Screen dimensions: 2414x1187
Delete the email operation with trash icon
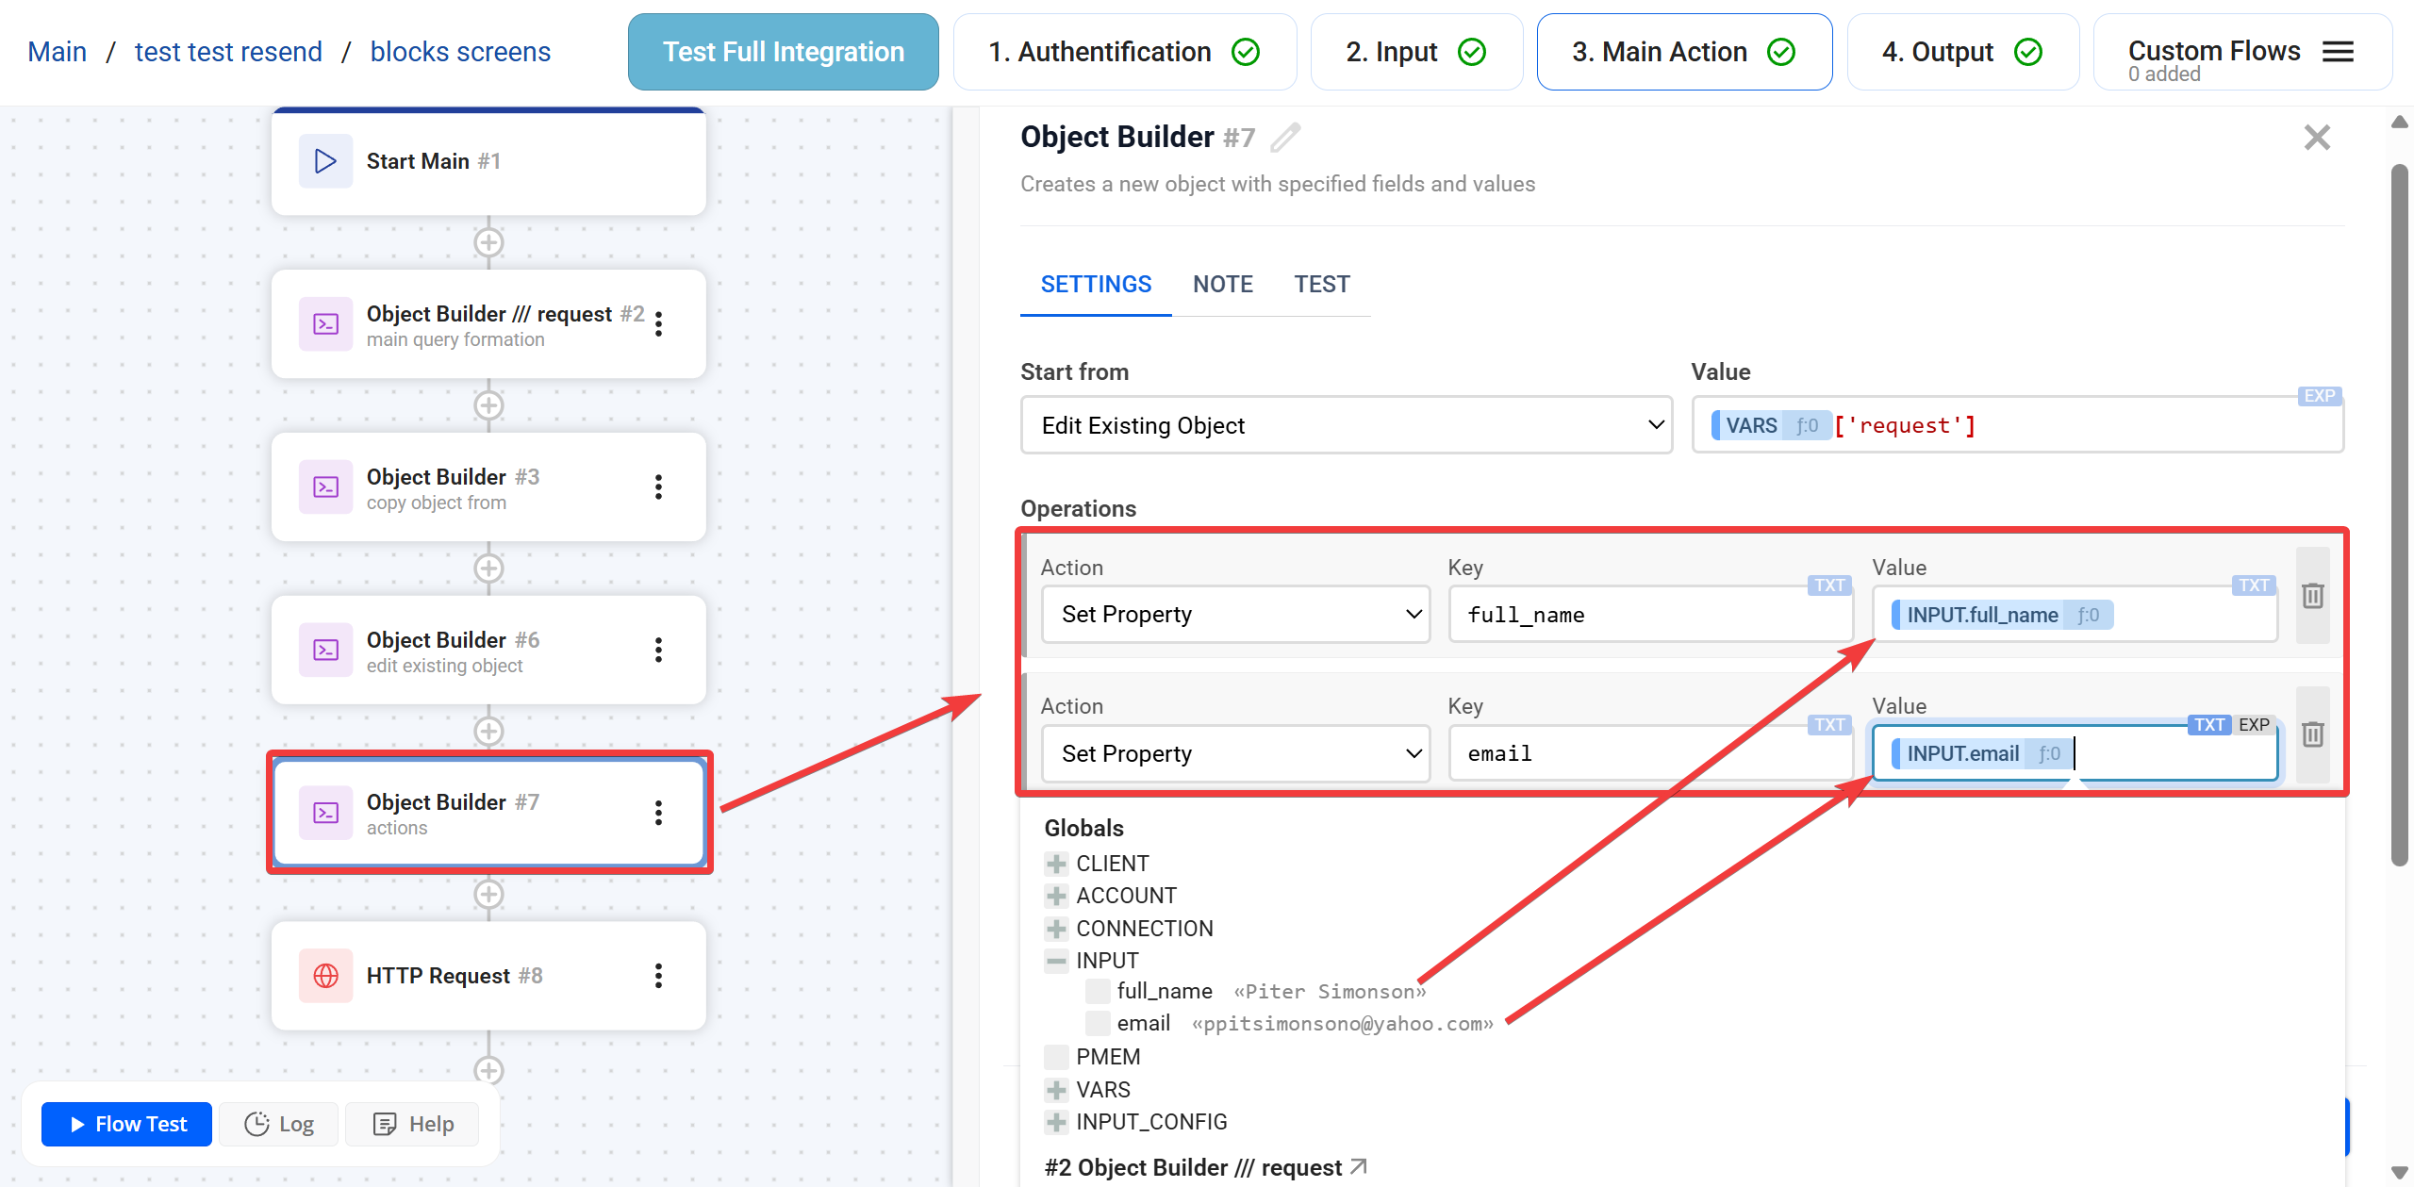click(x=2312, y=734)
